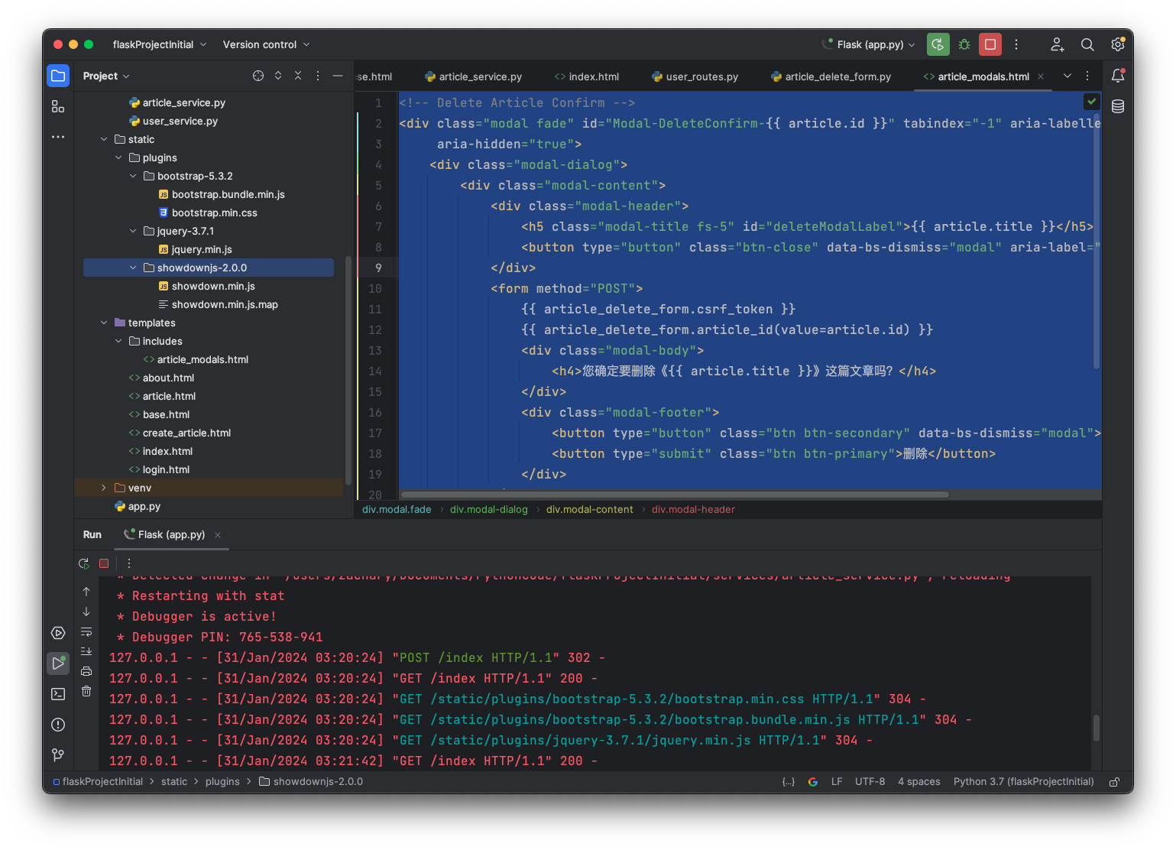Open the Notifications bell icon
The image size is (1176, 850).
click(1118, 76)
